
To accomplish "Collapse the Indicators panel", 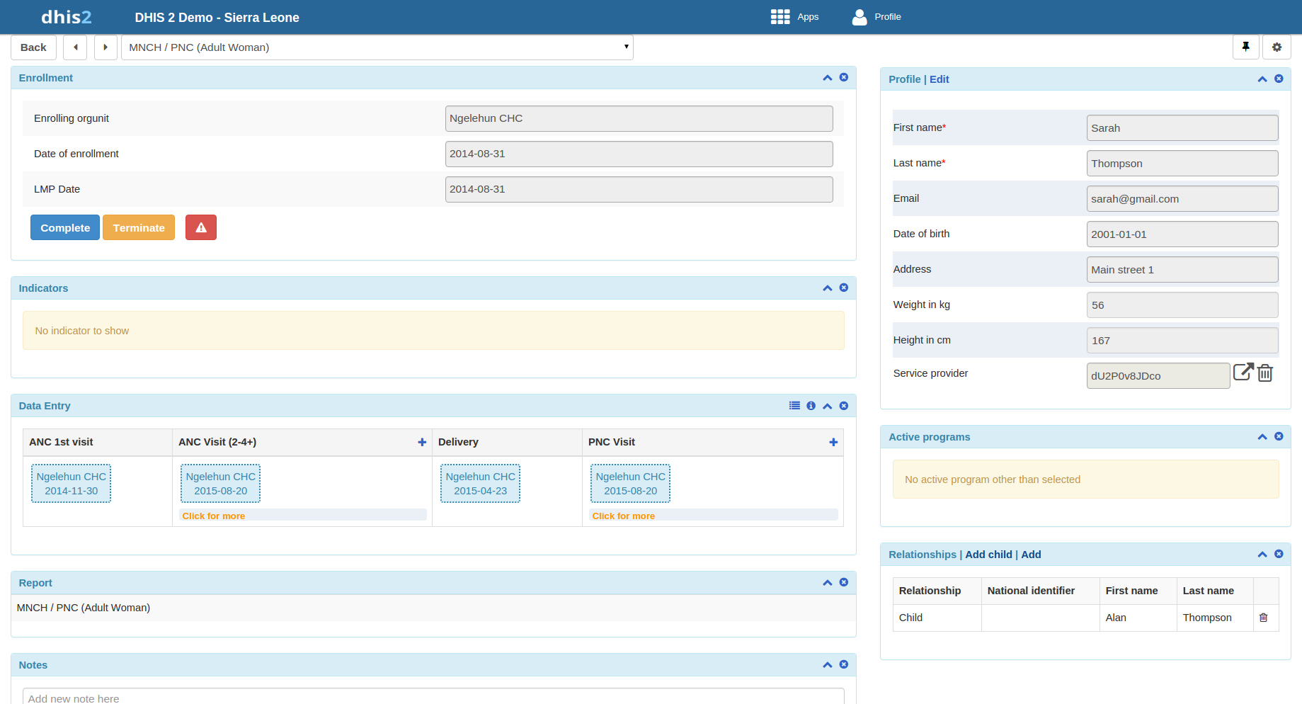I will click(827, 288).
